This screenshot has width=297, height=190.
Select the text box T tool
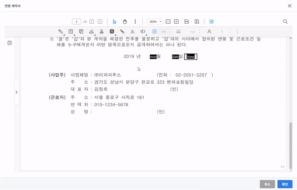(x=70, y=31)
